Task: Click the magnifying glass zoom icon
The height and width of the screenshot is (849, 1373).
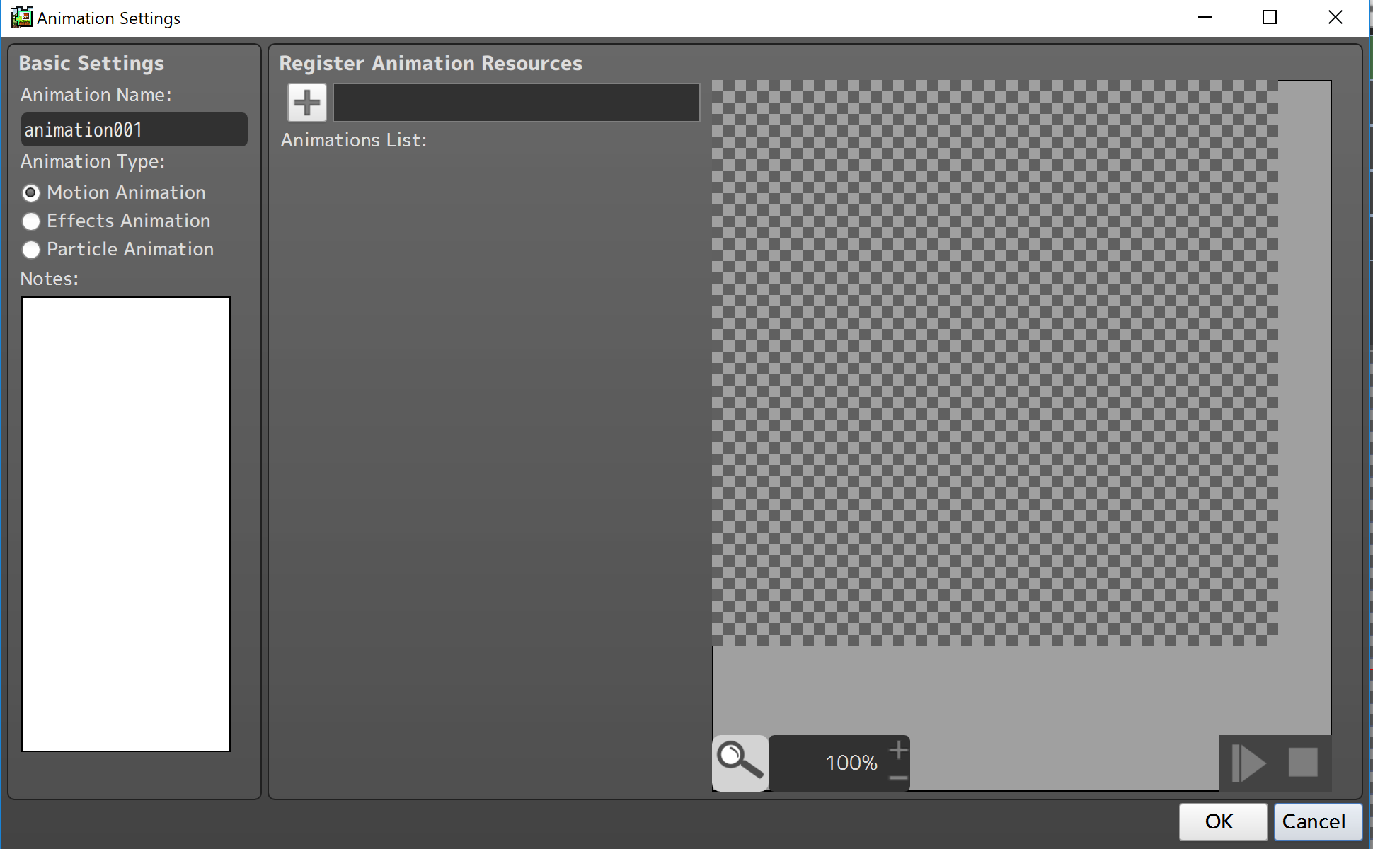Action: pyautogui.click(x=740, y=763)
